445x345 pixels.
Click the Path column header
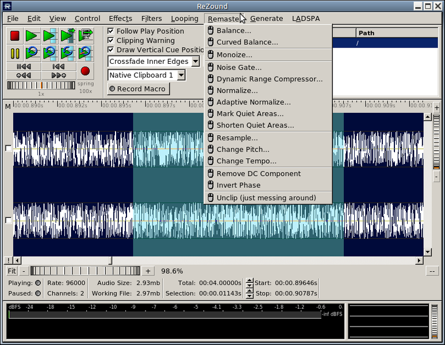[x=397, y=33]
